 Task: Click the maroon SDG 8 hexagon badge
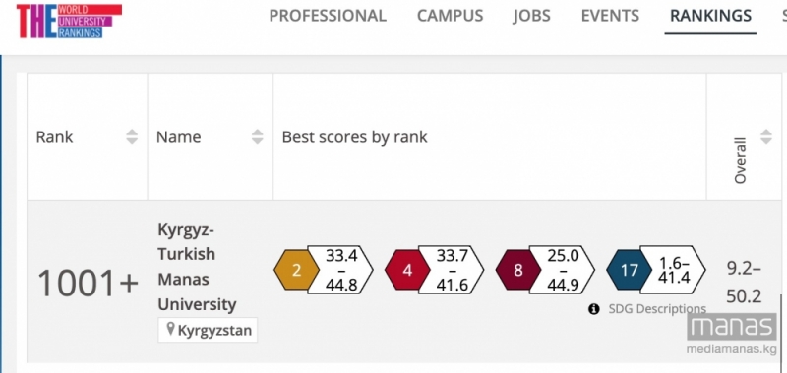point(518,270)
